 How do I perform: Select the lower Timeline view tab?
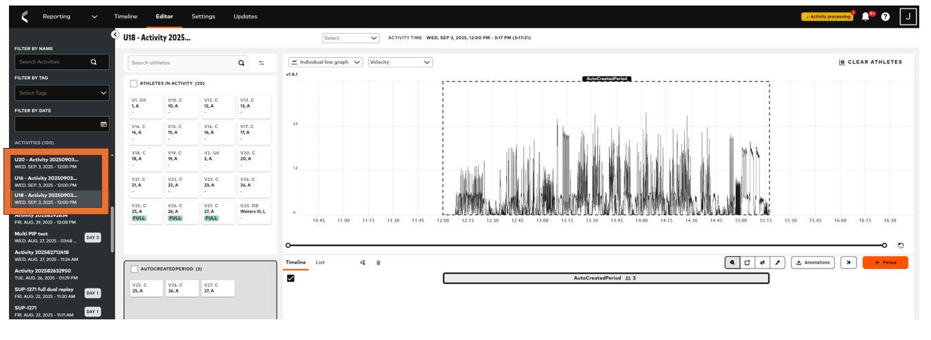(296, 262)
